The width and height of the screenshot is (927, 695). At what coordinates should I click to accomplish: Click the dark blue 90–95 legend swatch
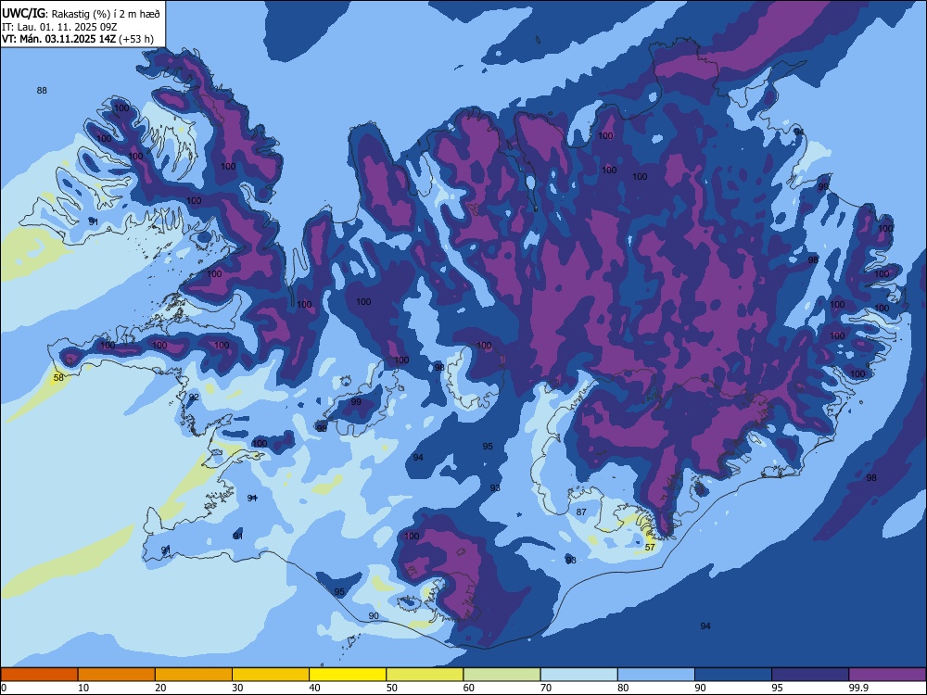pyautogui.click(x=733, y=675)
